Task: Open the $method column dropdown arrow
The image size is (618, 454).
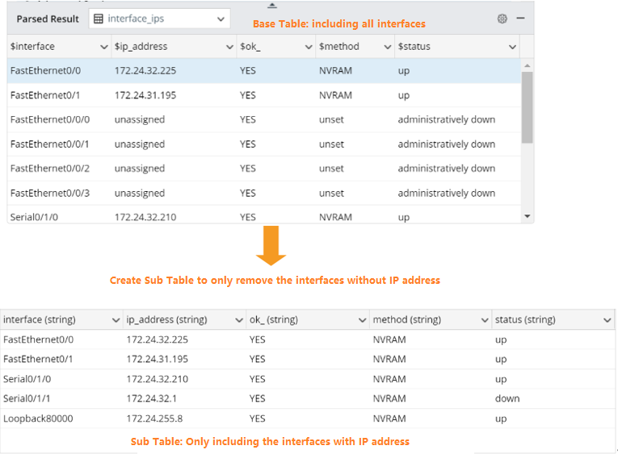Action: [x=386, y=47]
